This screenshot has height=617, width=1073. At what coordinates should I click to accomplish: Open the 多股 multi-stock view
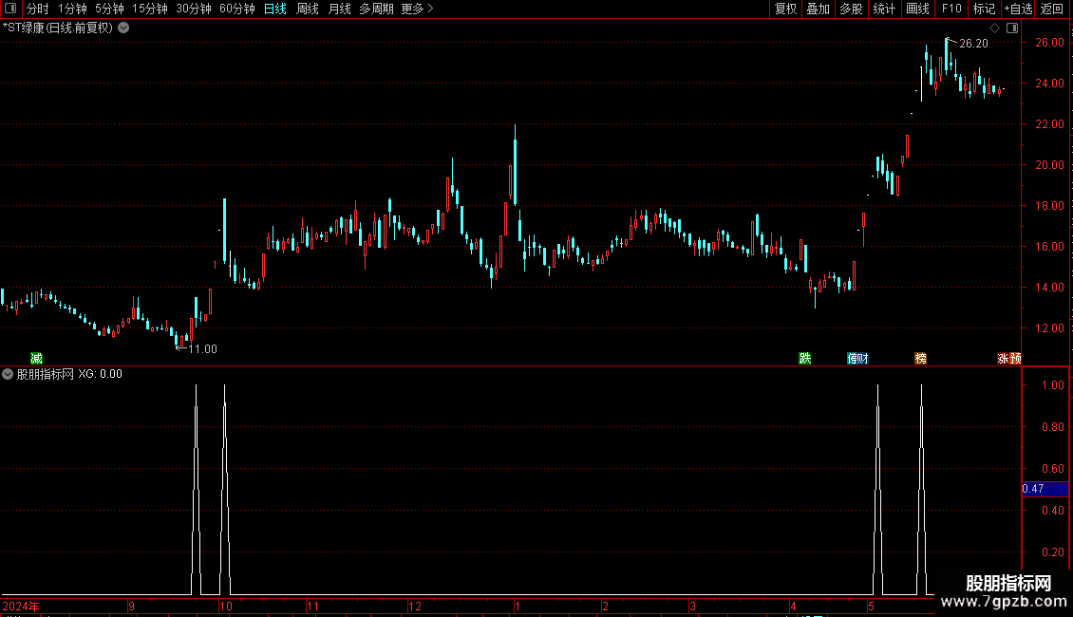pyautogui.click(x=851, y=9)
